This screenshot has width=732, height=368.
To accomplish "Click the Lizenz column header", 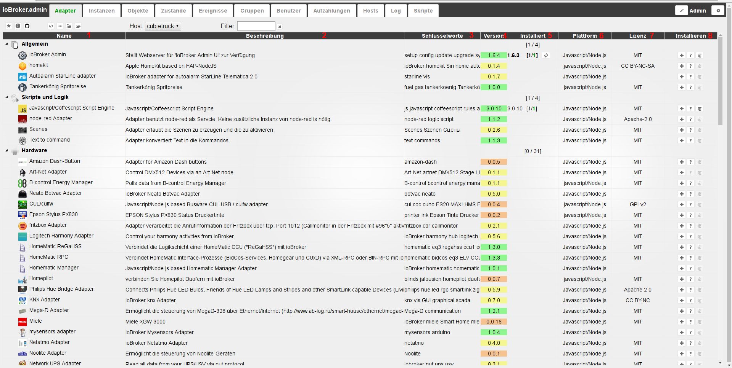I will 638,36.
